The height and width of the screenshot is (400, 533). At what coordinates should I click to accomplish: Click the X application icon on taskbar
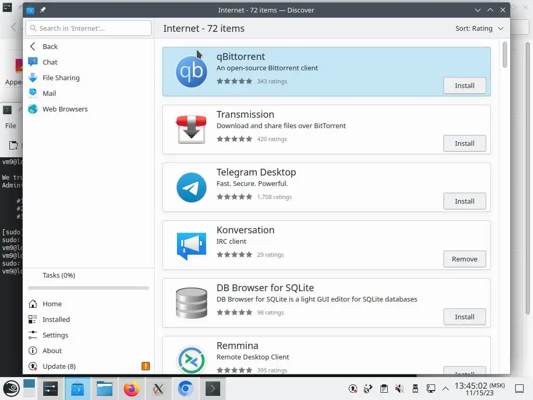tap(158, 389)
